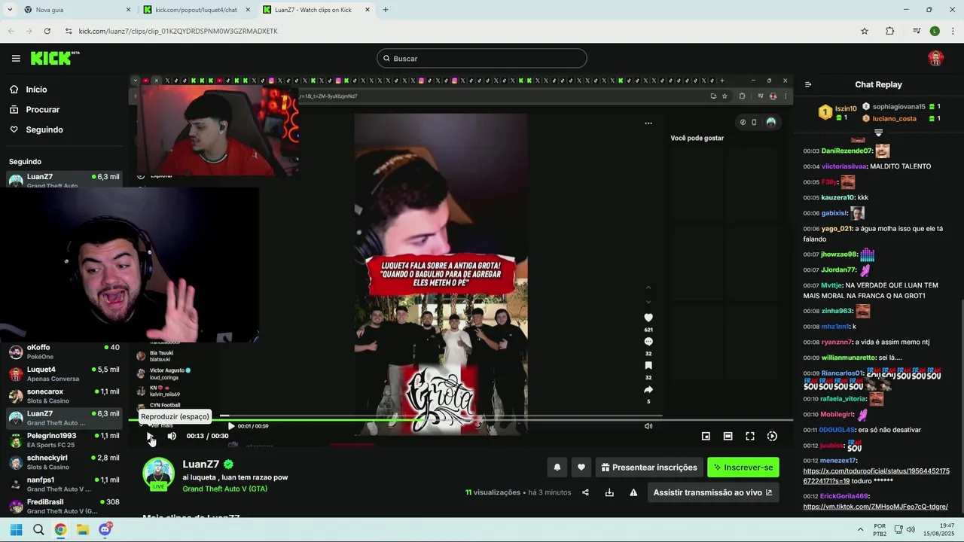The height and width of the screenshot is (542, 964).
Task: Toggle picture-in-picture mini player
Action: click(706, 436)
